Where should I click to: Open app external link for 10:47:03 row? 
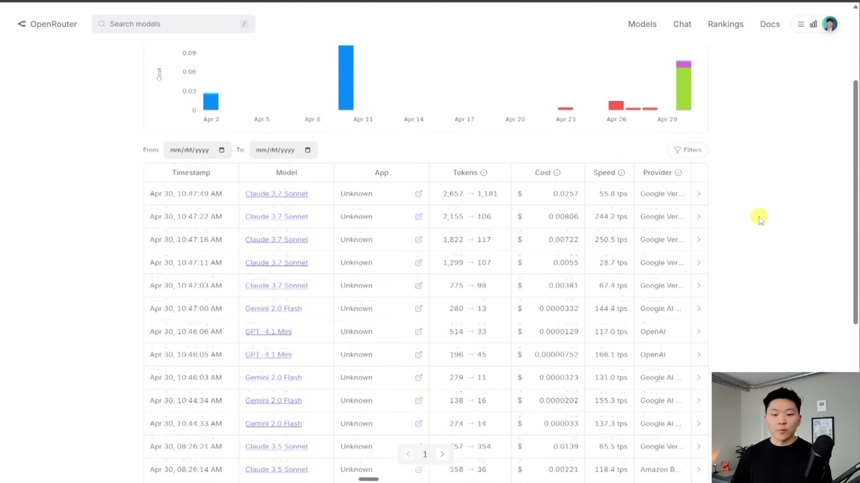click(x=418, y=286)
